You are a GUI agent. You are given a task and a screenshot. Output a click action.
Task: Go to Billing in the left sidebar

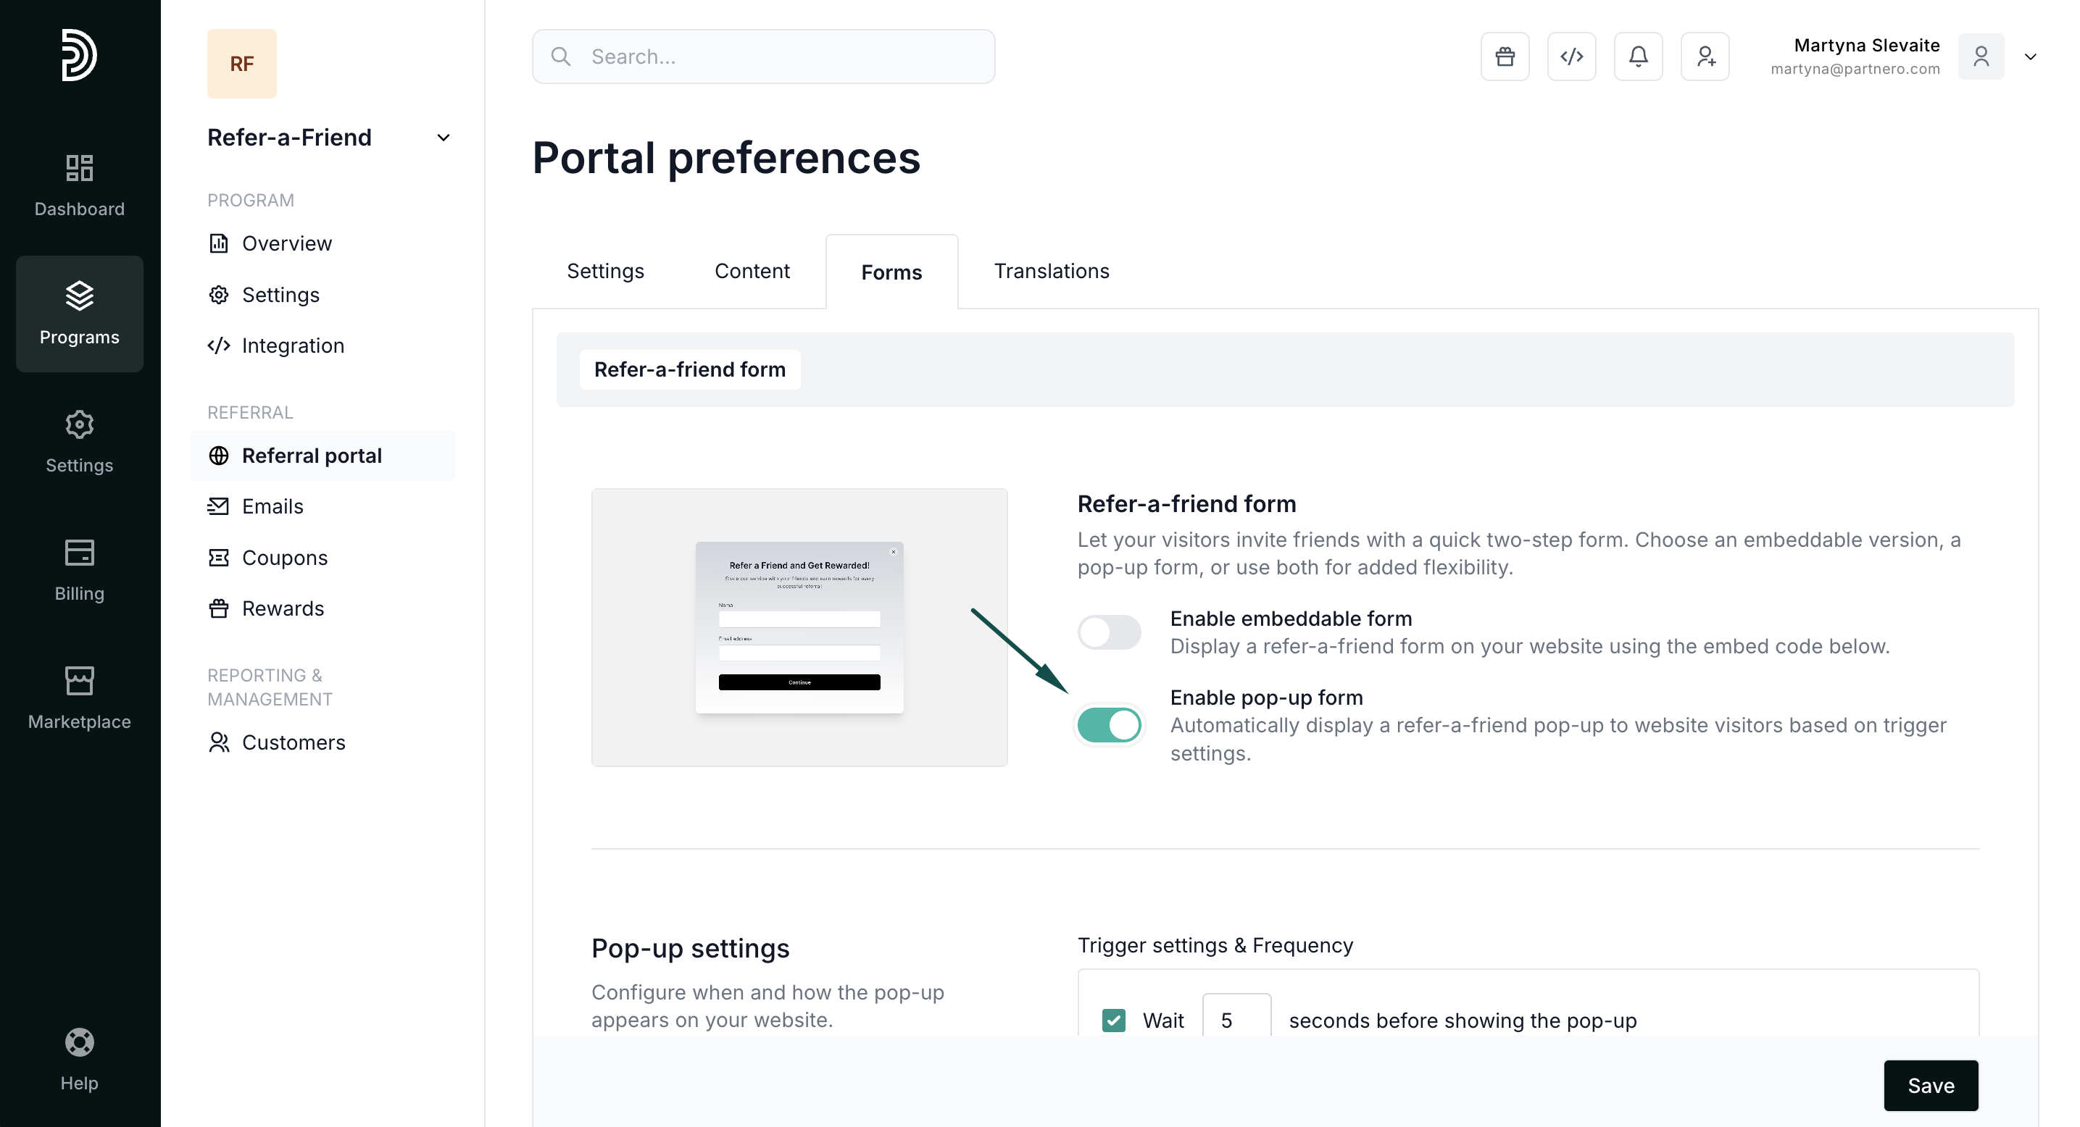[79, 569]
